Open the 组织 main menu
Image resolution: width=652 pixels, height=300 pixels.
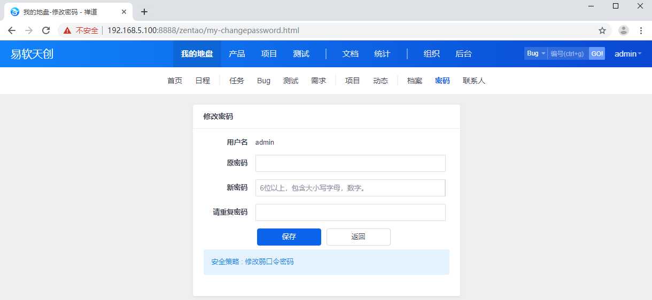(x=431, y=54)
